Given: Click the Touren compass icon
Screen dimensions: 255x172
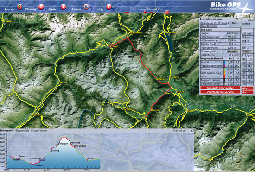Looking at the screenshot, I should (x=19, y=7).
